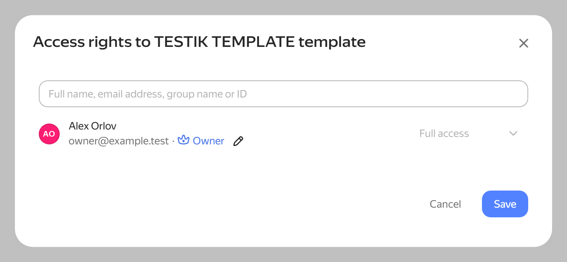Click the chevron arrow beside Full access
567x262 pixels.
513,134
